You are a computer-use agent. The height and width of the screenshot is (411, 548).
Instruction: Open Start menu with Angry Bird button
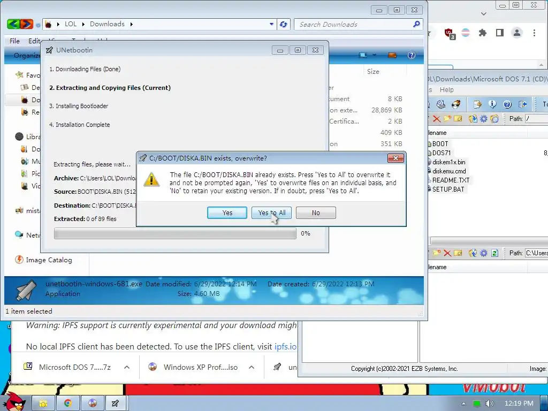(x=14, y=402)
